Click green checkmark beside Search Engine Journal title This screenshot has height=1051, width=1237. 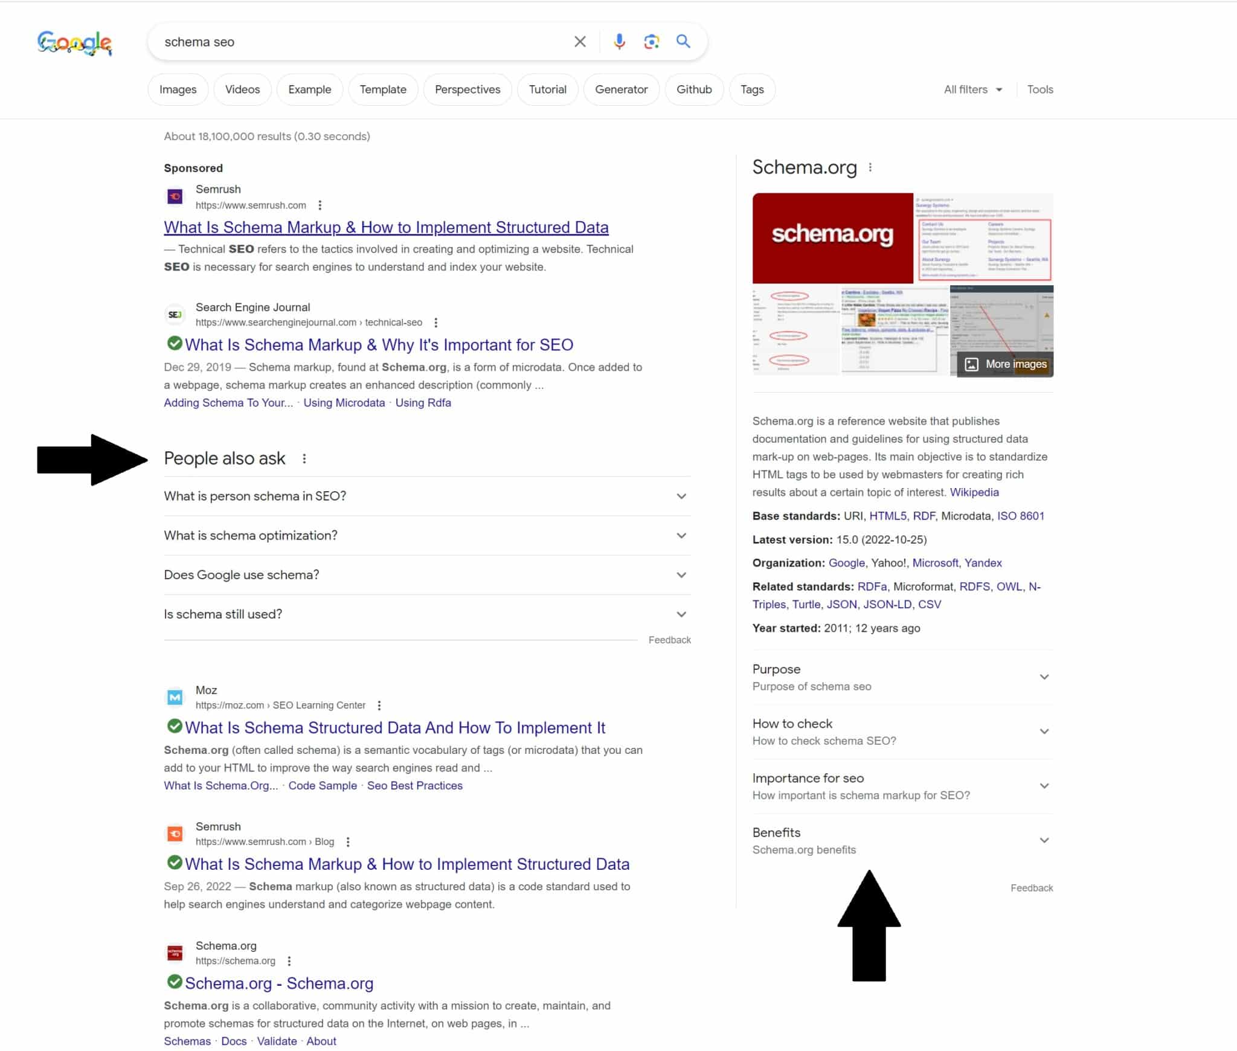point(175,344)
